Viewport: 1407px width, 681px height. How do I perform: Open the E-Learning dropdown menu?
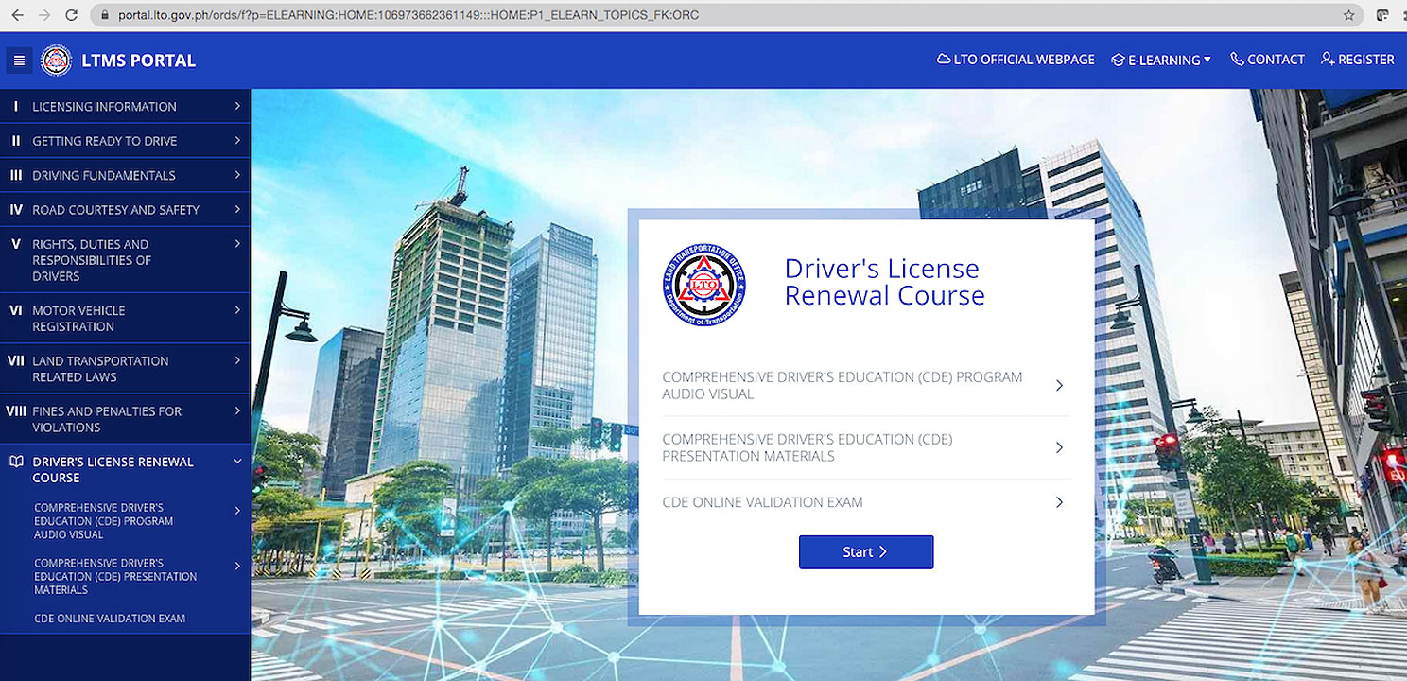tap(1161, 60)
